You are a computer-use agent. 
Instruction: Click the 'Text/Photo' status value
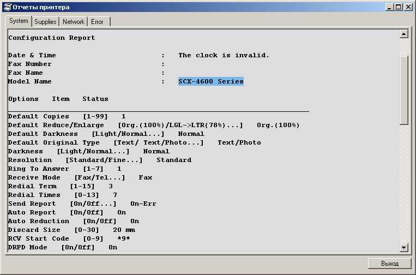coord(239,143)
